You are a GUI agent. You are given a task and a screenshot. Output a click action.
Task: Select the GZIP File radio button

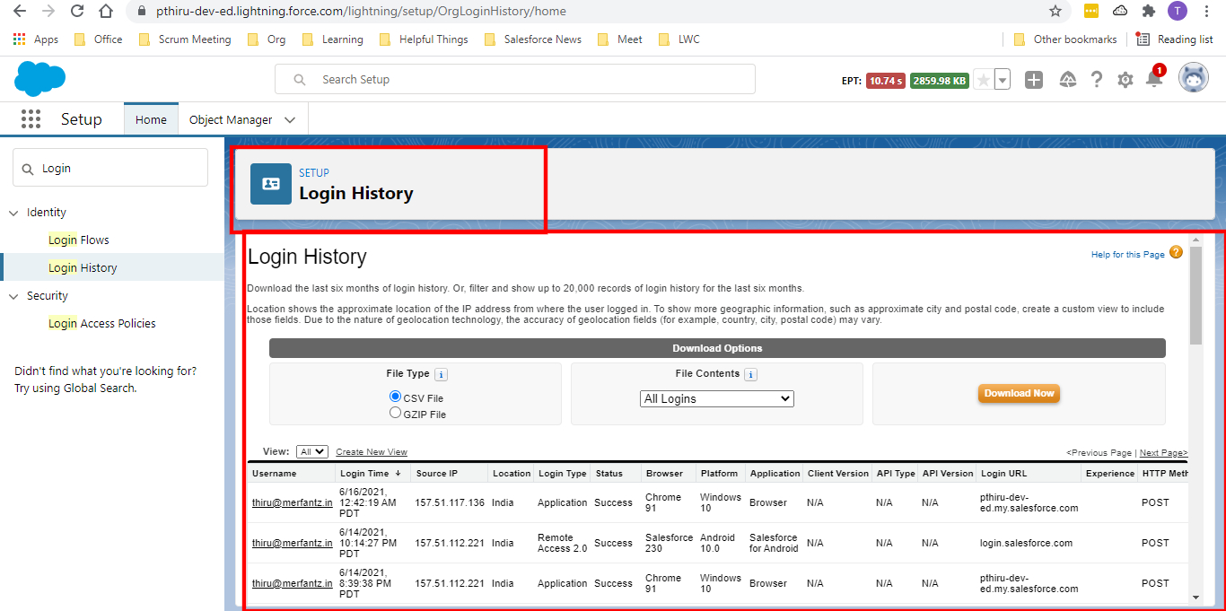(395, 412)
